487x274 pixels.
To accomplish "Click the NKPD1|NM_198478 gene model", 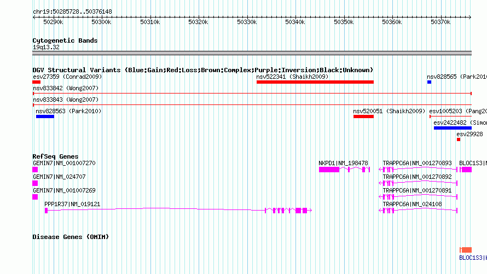I will [344, 170].
